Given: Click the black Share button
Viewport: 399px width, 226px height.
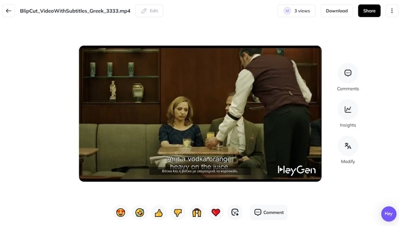Looking at the screenshot, I should tap(369, 11).
